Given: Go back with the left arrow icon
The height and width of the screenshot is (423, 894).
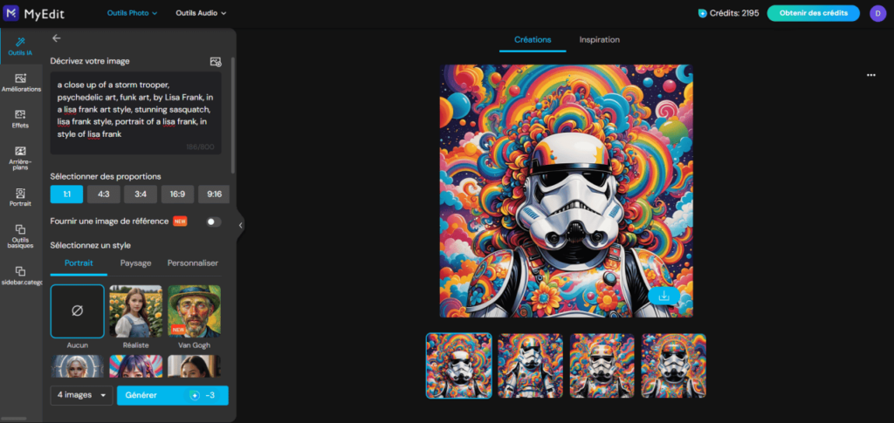Looking at the screenshot, I should [56, 38].
